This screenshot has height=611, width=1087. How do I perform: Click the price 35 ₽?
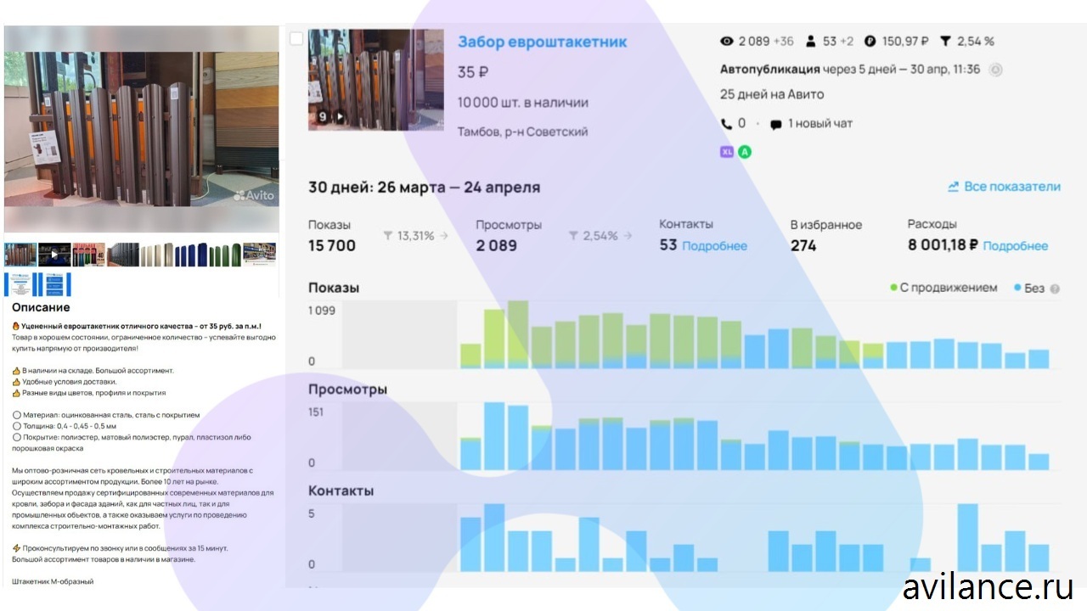click(473, 72)
